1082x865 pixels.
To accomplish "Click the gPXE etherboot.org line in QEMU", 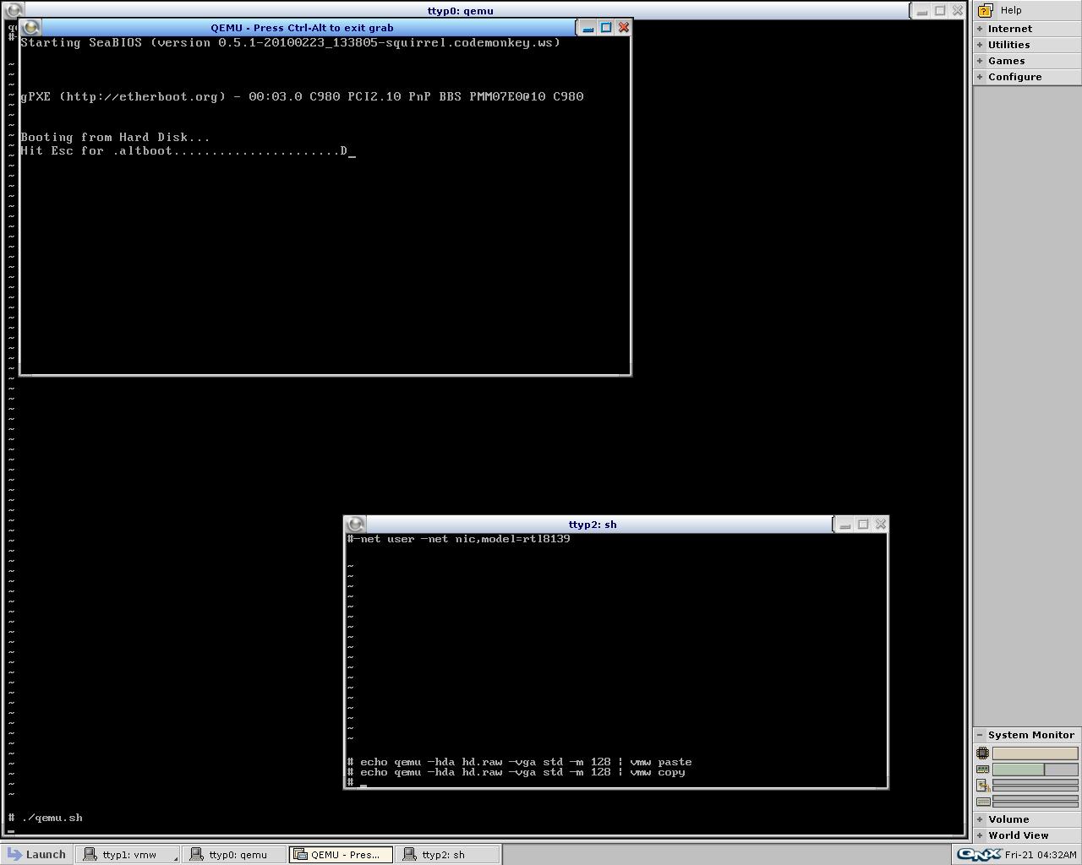I will (302, 96).
